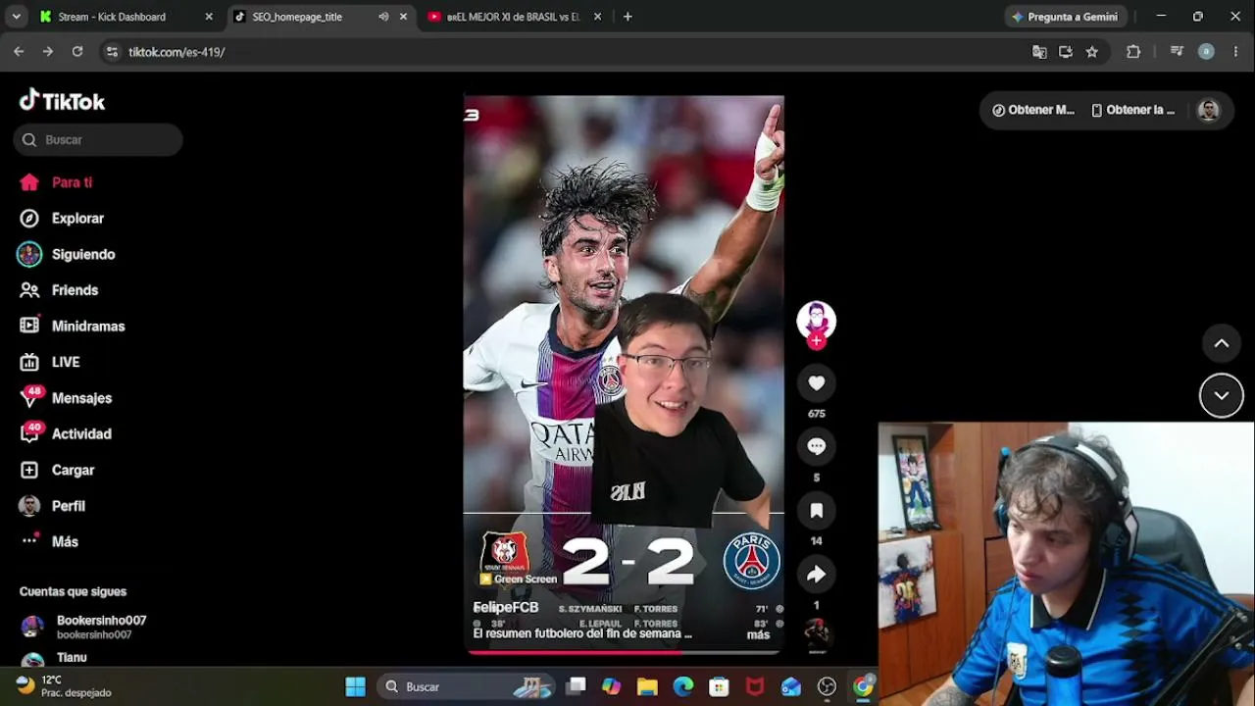This screenshot has height=706, width=1255.
Task: Open Task View from the taskbar
Action: (576, 686)
